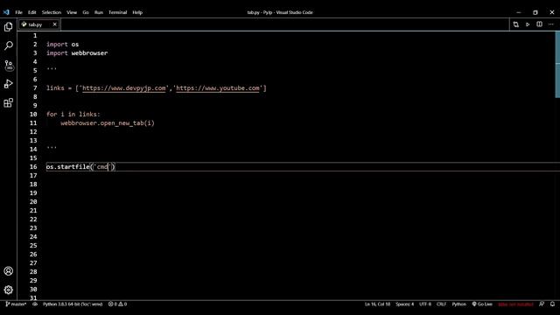The image size is (560, 315).
Task: Select Python 3.8.3 interpreter in status bar
Action: pos(73,304)
